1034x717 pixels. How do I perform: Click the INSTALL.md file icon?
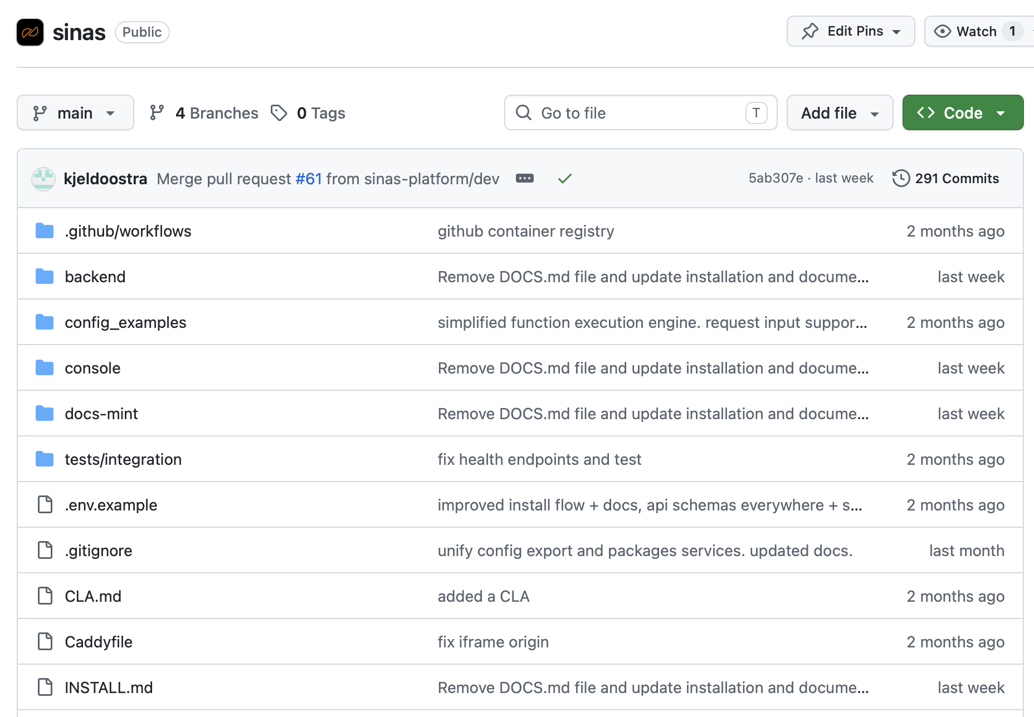tap(45, 687)
